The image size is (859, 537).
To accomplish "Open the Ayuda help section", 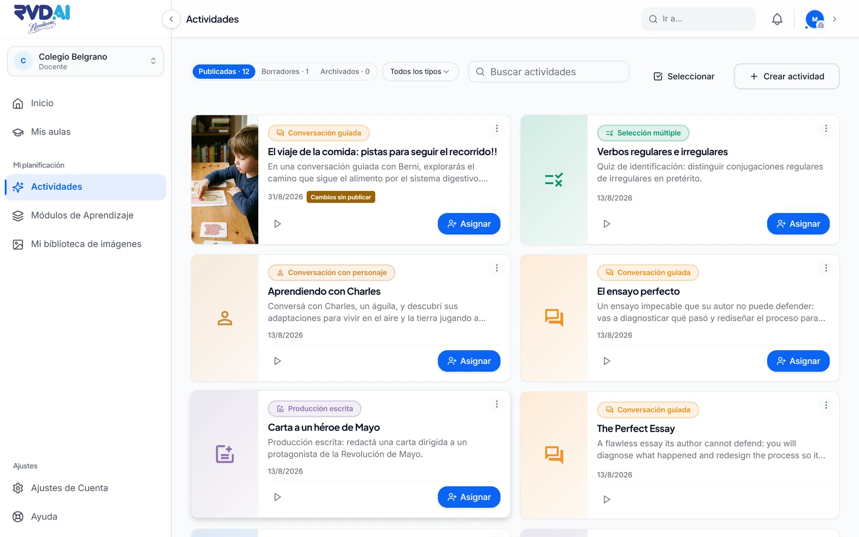I will 85,517.
